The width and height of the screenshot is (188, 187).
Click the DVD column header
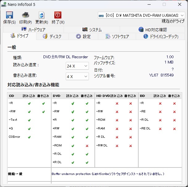point(56,96)
